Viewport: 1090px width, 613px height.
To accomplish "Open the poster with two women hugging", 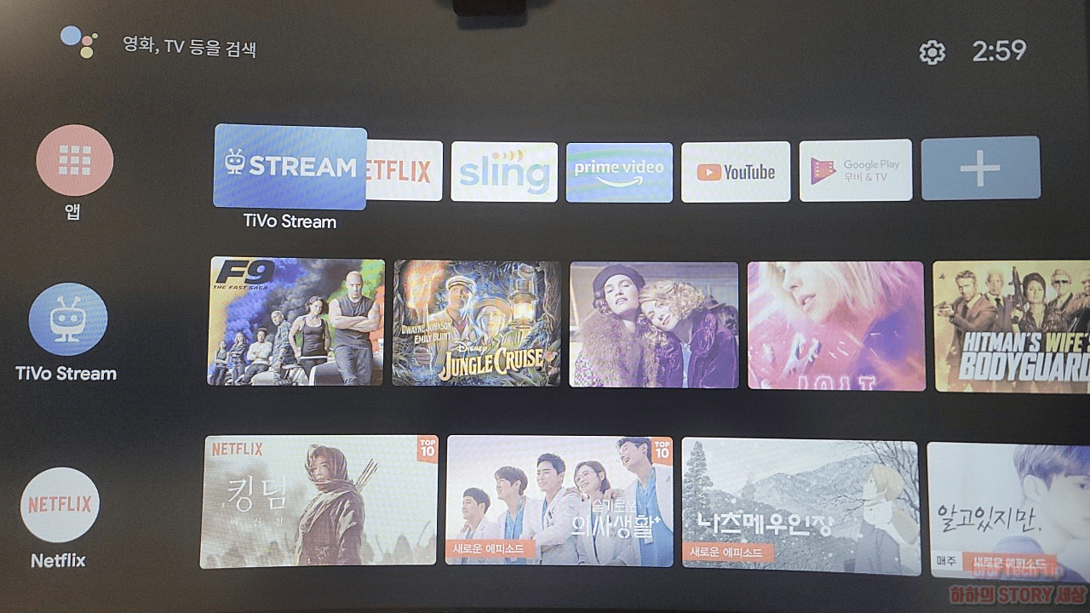I will coord(654,325).
